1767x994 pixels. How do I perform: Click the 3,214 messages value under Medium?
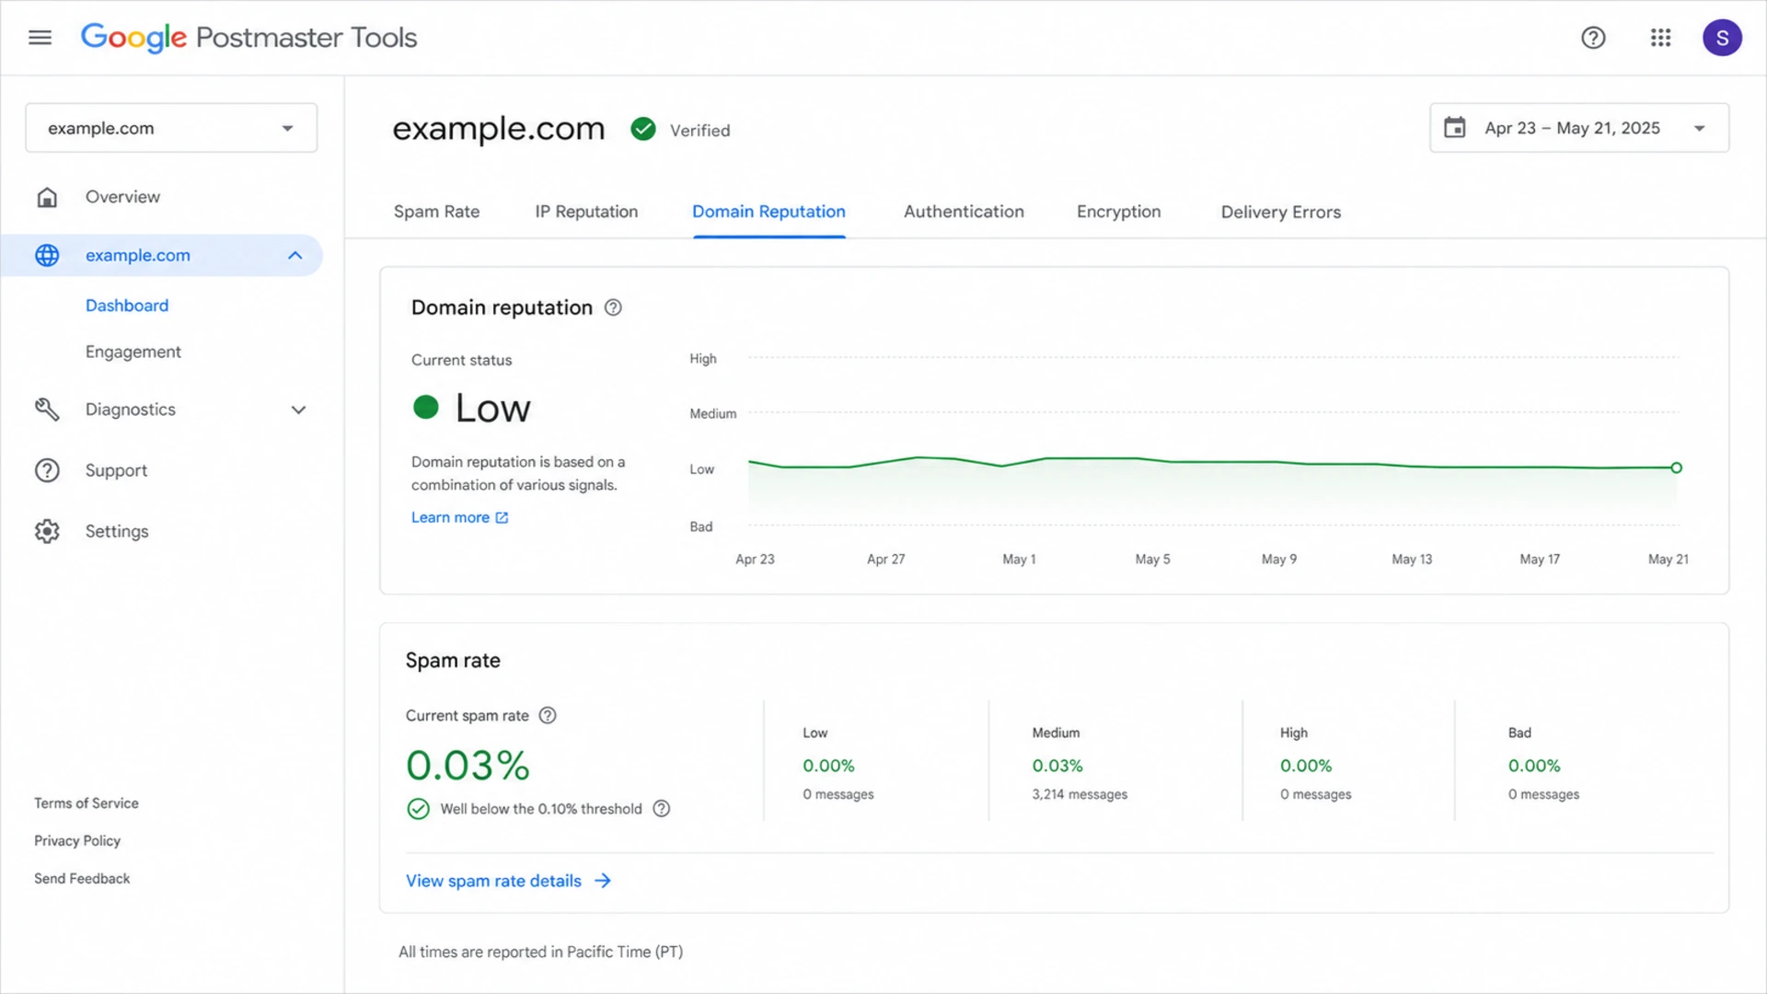[x=1079, y=794]
